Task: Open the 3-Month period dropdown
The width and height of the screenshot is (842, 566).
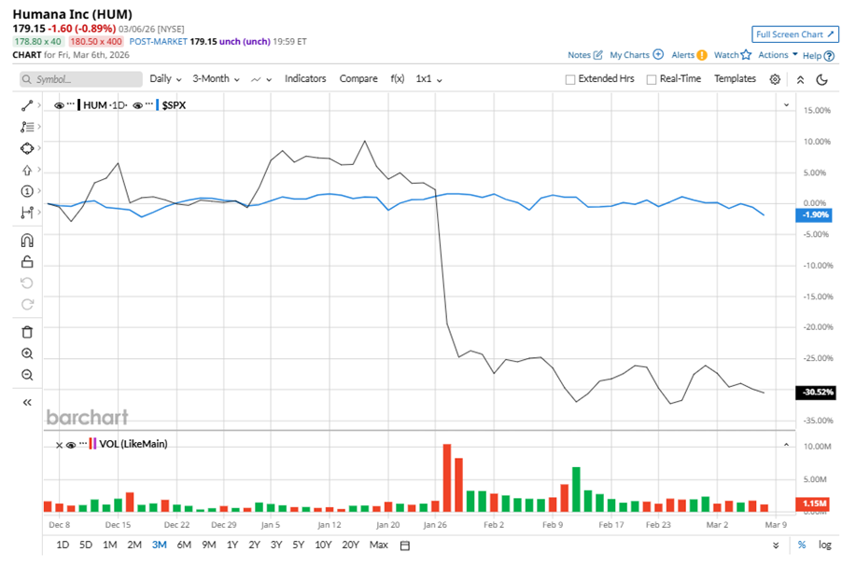Action: point(216,79)
